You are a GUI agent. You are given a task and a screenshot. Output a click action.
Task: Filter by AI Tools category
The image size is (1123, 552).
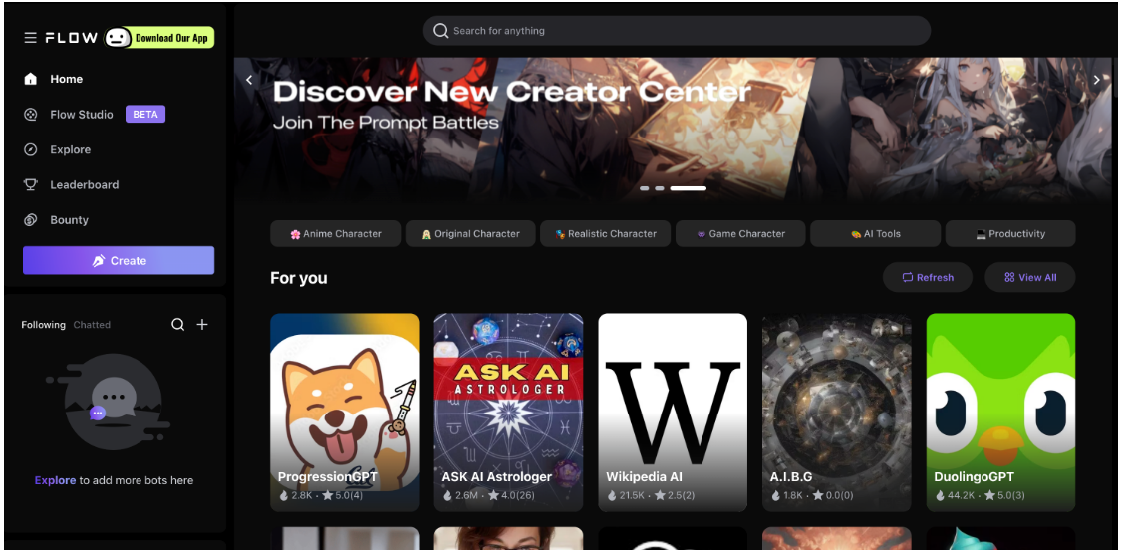coord(875,234)
